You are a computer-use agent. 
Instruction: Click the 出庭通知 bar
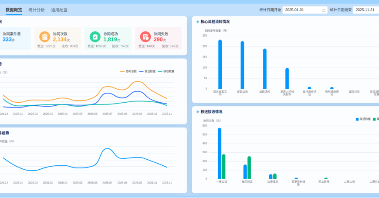(265, 69)
